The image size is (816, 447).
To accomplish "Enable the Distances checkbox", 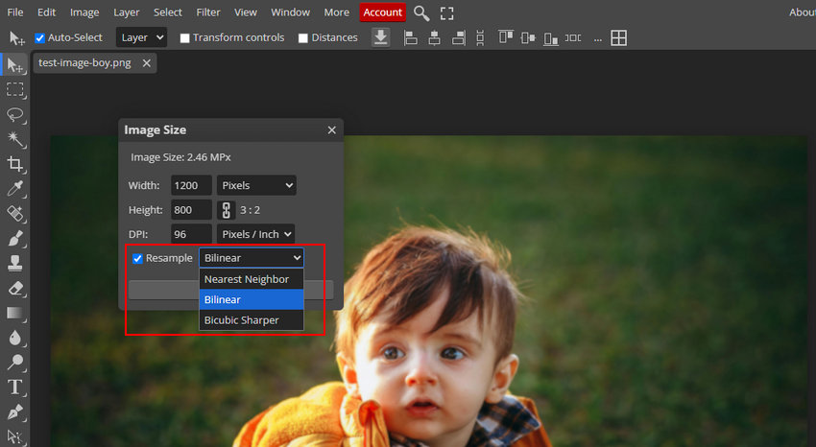I will click(x=302, y=38).
